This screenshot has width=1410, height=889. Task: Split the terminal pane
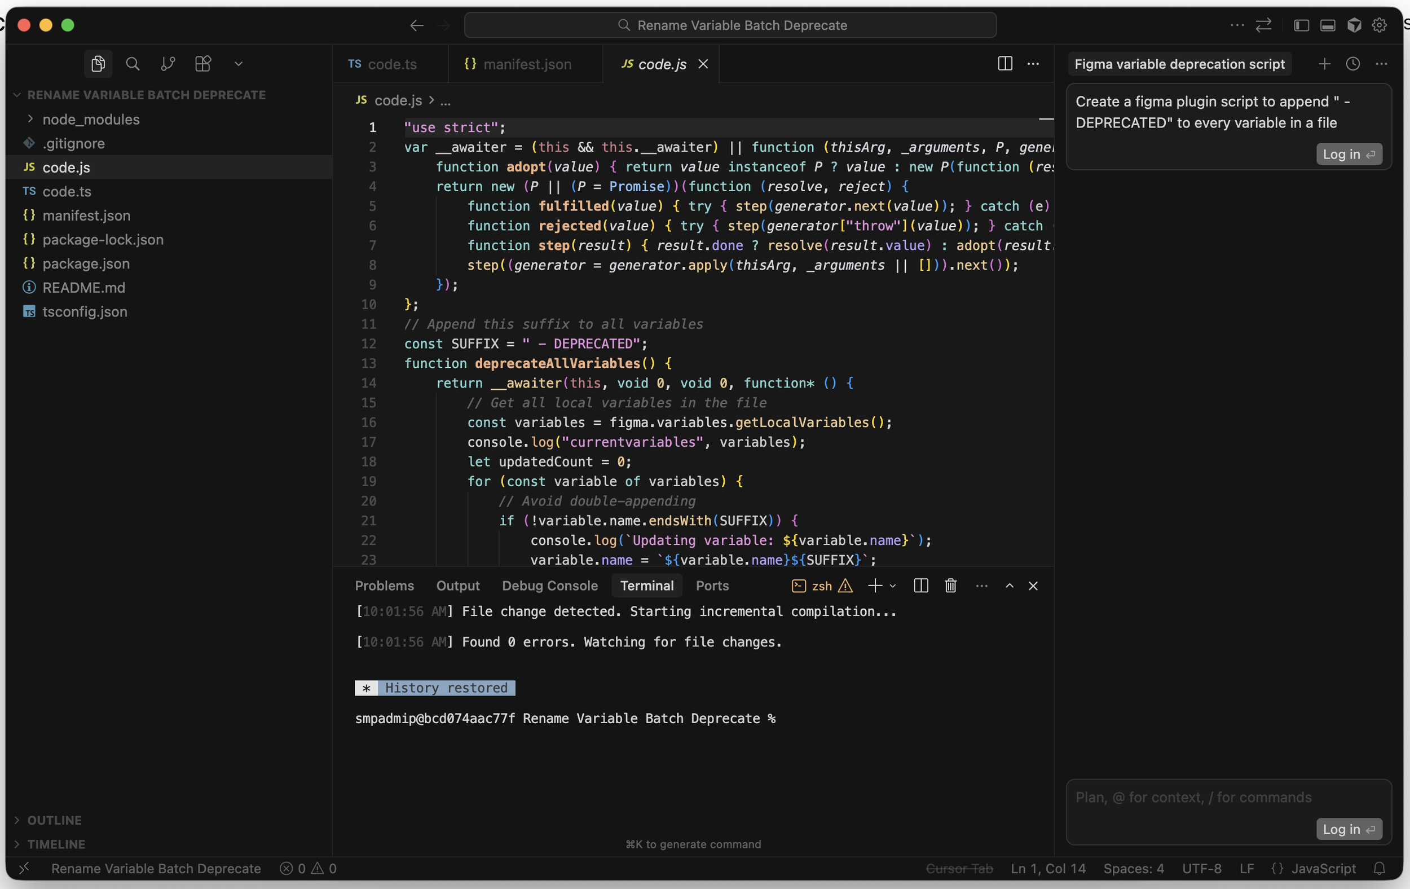pos(920,586)
